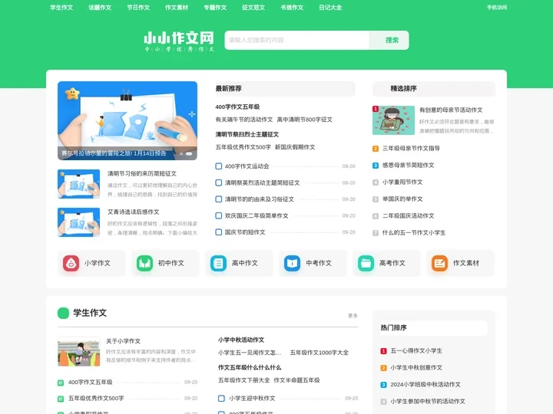553x414 pixels.
Task: Click grey rank badge beside 举国庆的举作文
Action: (376, 199)
